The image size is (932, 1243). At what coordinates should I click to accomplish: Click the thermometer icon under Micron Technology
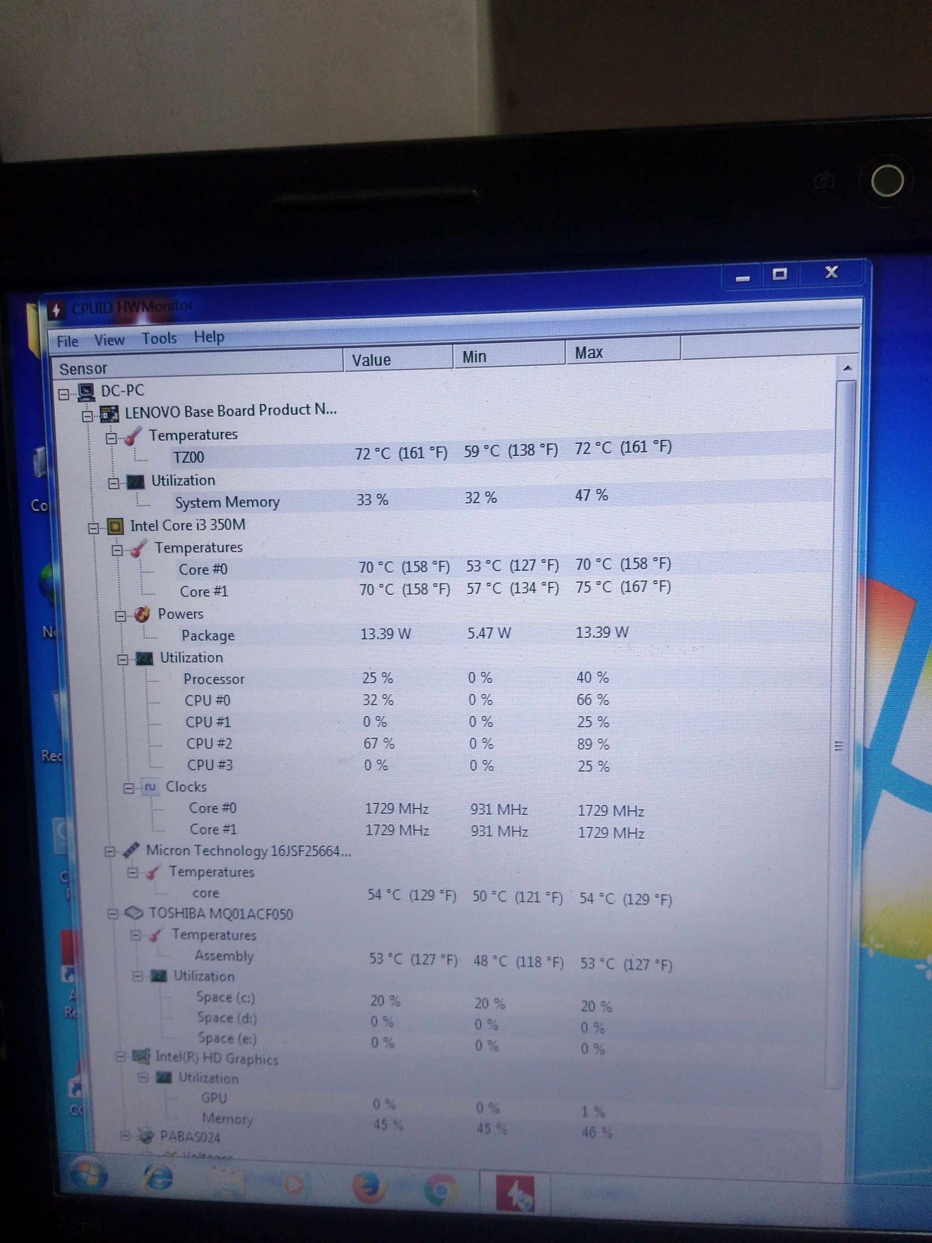pyautogui.click(x=152, y=873)
